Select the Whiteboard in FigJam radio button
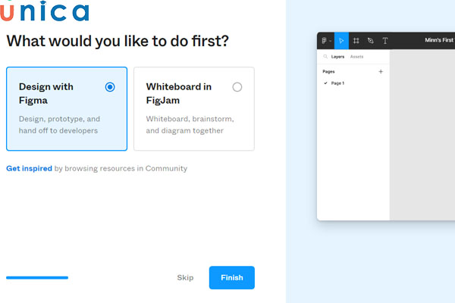 point(237,87)
